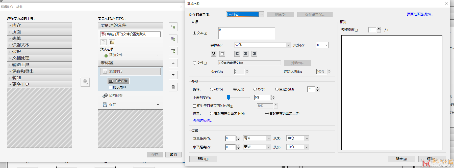The width and height of the screenshot is (454, 168).
Task: Open the 页面范围选项 link
Action: pyautogui.click(x=420, y=14)
